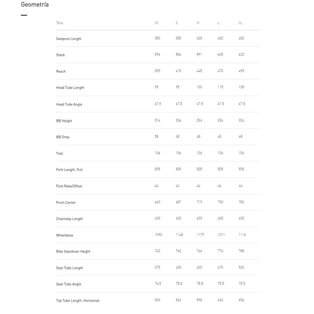The width and height of the screenshot is (314, 314).
Task: Select the Fork Rake/Offset row label
Action: click(x=69, y=186)
